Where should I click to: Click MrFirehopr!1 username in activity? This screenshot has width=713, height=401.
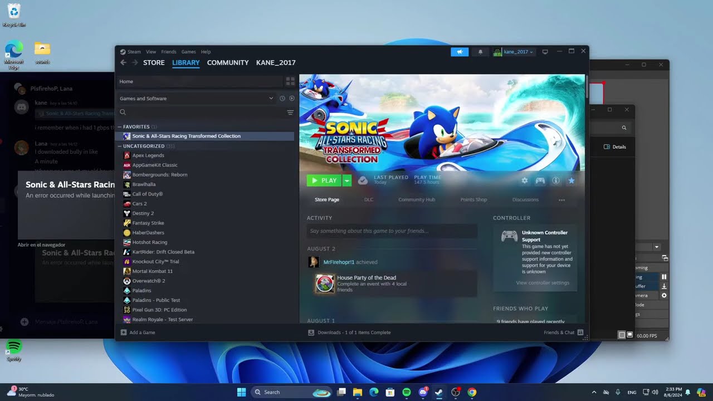point(339,262)
